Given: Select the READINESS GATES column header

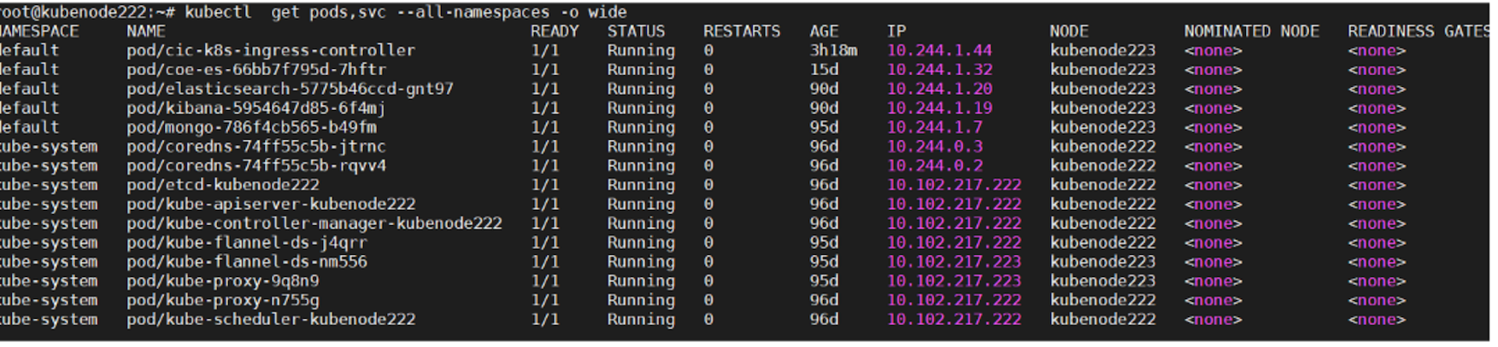Looking at the screenshot, I should (1419, 32).
